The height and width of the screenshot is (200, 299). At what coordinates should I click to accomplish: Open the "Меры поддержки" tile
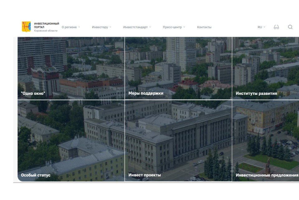[178, 68]
